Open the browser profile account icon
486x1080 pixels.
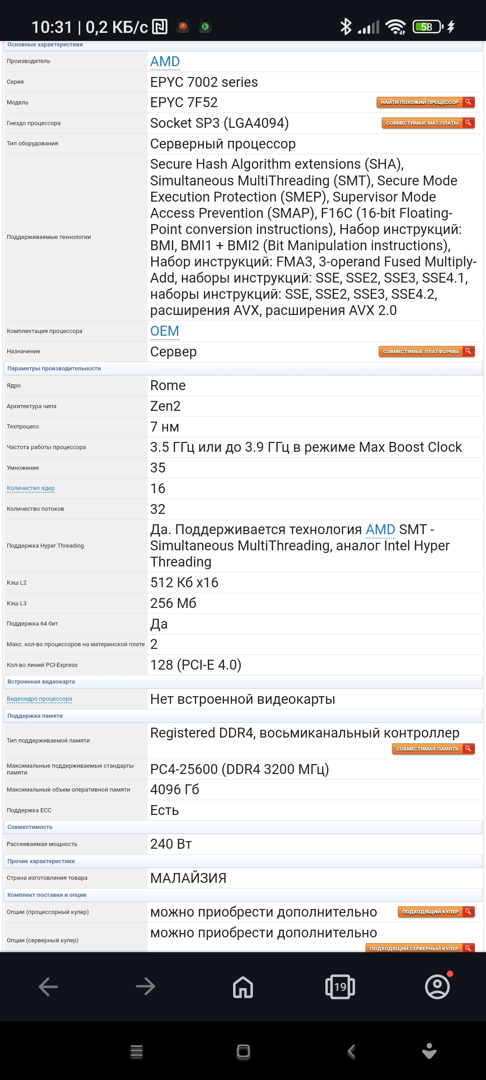437,987
